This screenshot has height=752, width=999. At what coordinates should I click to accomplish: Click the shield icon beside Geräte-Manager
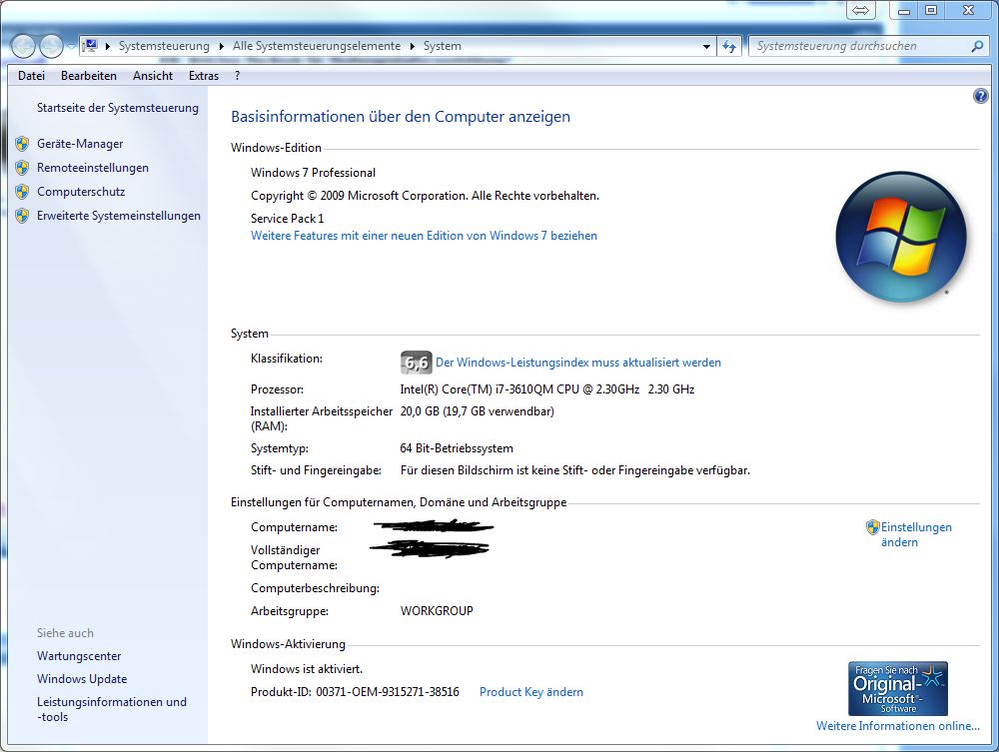click(x=22, y=144)
